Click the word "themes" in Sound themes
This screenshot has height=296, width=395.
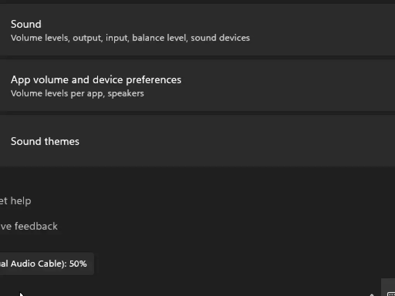(x=61, y=141)
